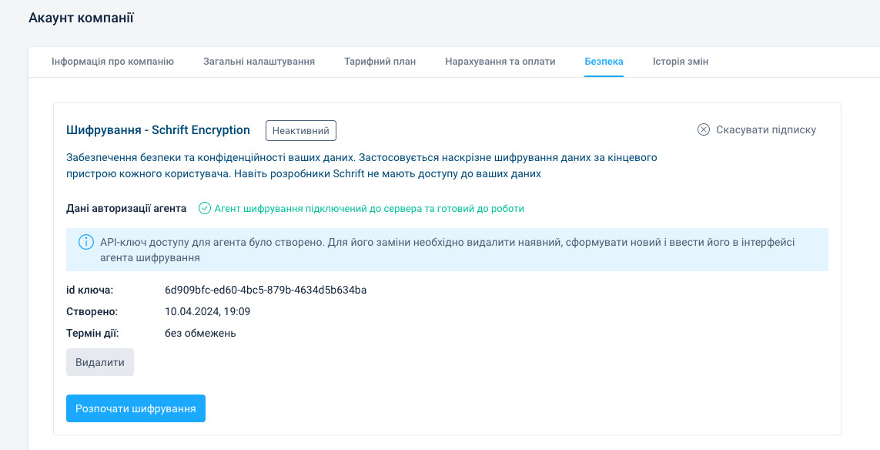This screenshot has height=450, width=880.
Task: Open the Інформація про компанію tab
Action: 112,62
